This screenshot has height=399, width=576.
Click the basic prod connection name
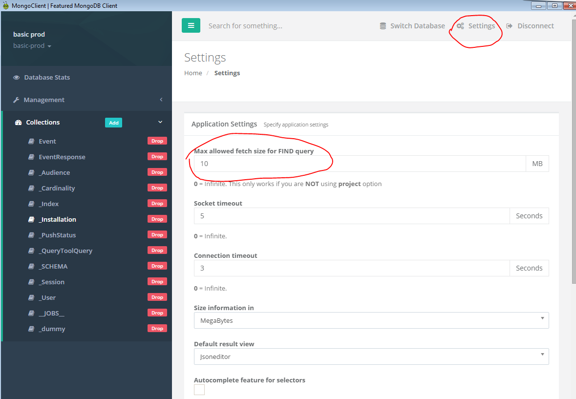click(29, 35)
